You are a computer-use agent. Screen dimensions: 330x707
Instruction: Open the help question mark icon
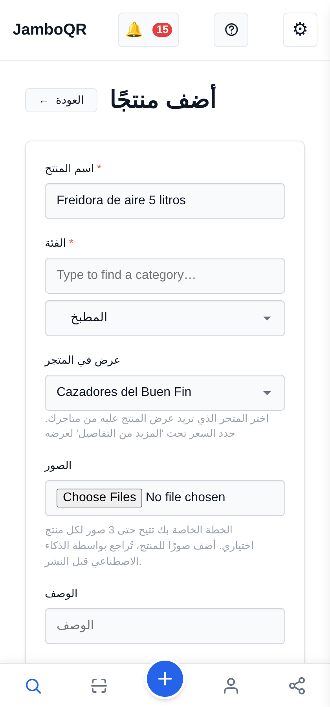tap(231, 30)
